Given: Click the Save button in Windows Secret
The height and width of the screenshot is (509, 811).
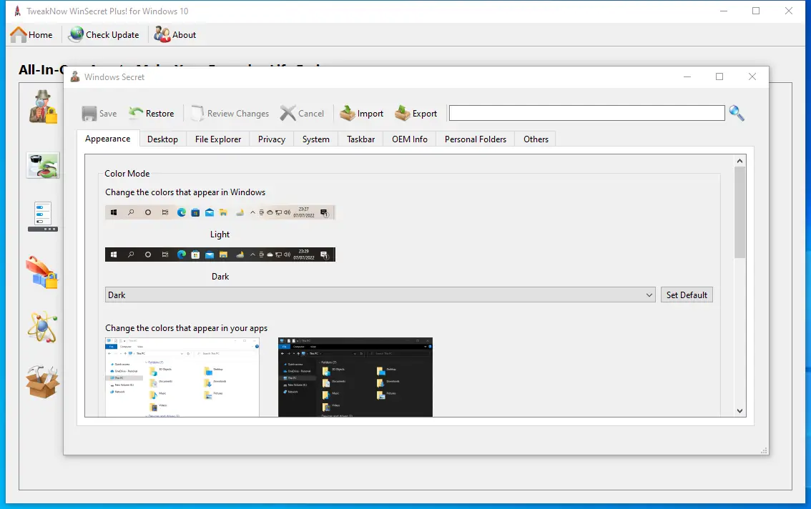Looking at the screenshot, I should click(99, 113).
